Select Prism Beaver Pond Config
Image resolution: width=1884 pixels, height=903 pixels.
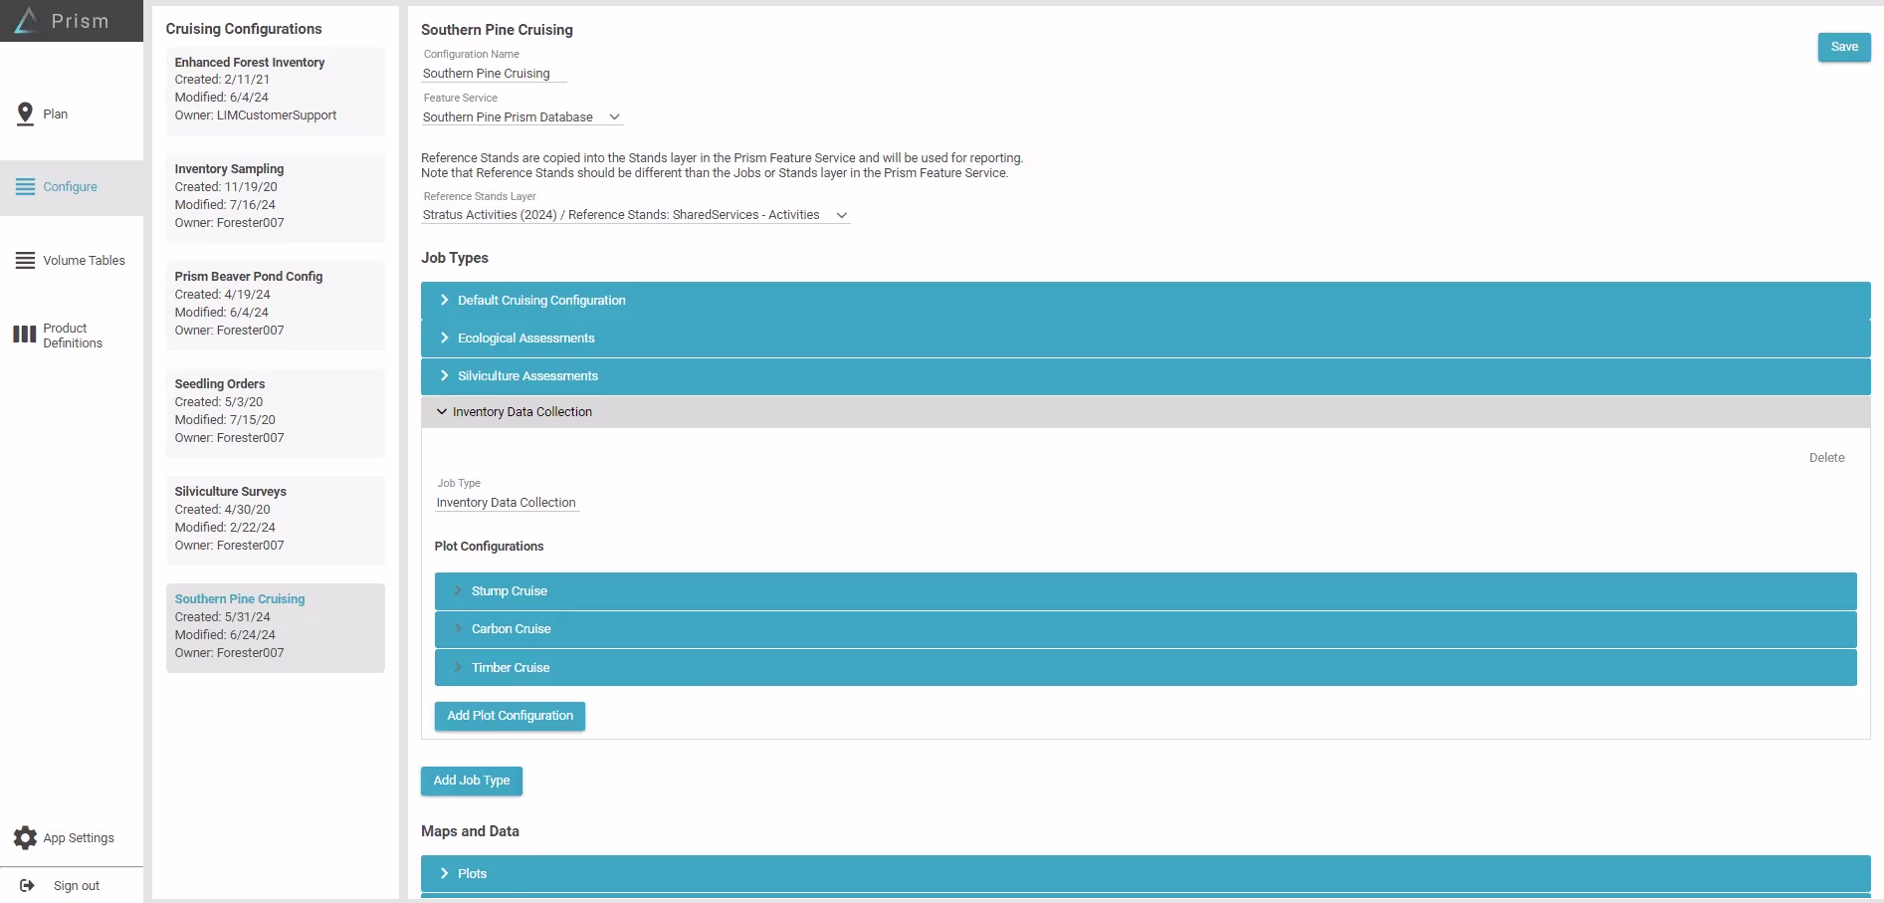(x=276, y=305)
